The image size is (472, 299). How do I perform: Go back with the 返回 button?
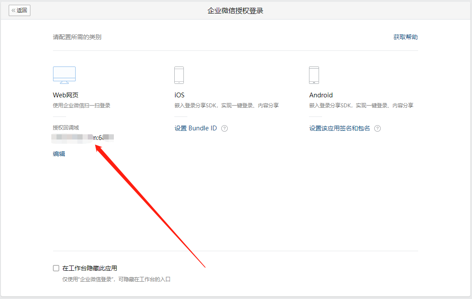tap(20, 10)
